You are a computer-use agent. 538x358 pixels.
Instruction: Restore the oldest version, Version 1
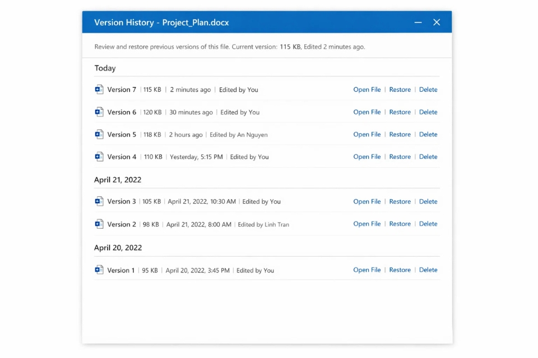[400, 270]
